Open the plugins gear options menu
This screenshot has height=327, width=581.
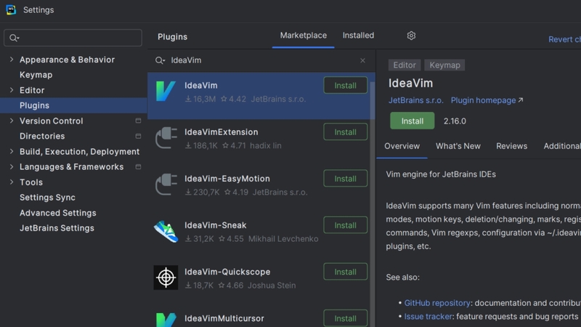coord(411,36)
